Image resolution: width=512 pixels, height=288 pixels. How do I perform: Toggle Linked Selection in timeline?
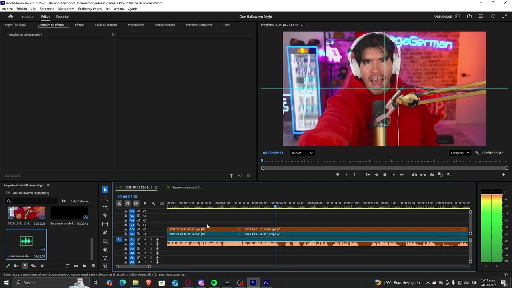tap(136, 203)
